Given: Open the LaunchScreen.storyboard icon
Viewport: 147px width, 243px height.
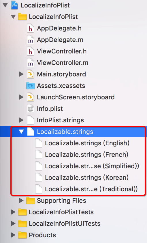Looking at the screenshot, I should (31, 97).
